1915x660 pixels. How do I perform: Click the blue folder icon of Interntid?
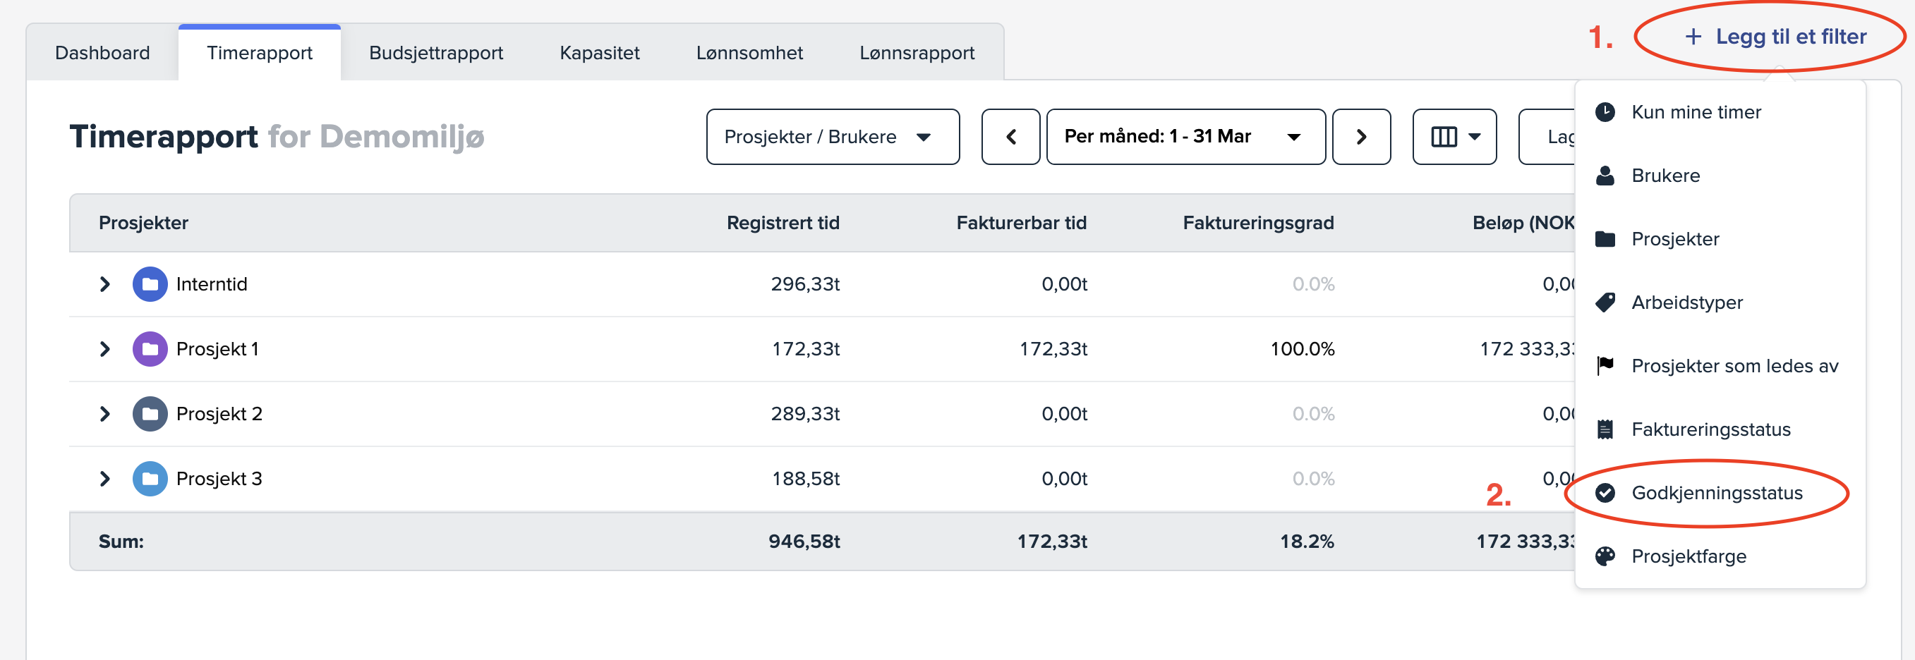click(150, 284)
